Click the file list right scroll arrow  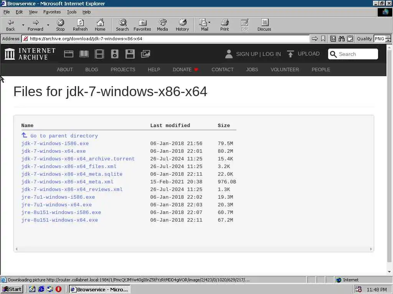[371, 249]
